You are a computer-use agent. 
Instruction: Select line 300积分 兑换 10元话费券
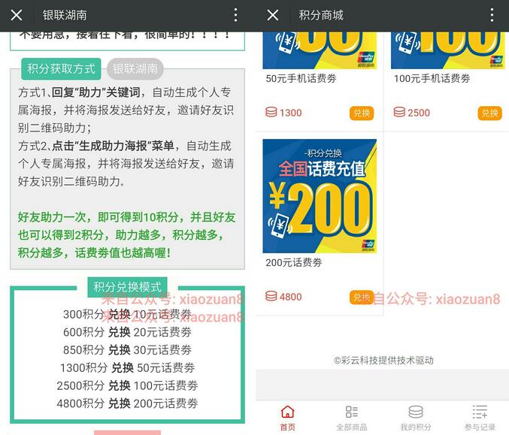127,314
